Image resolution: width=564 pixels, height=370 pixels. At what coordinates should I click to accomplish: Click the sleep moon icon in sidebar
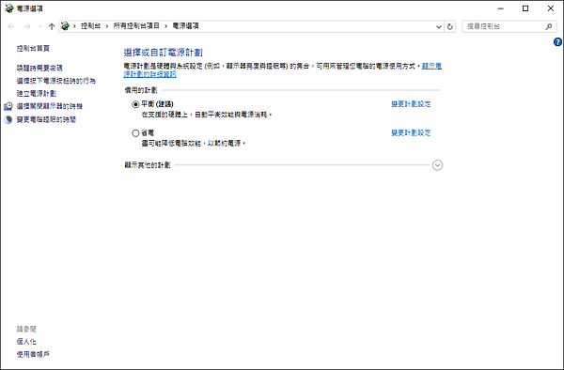coord(8,119)
